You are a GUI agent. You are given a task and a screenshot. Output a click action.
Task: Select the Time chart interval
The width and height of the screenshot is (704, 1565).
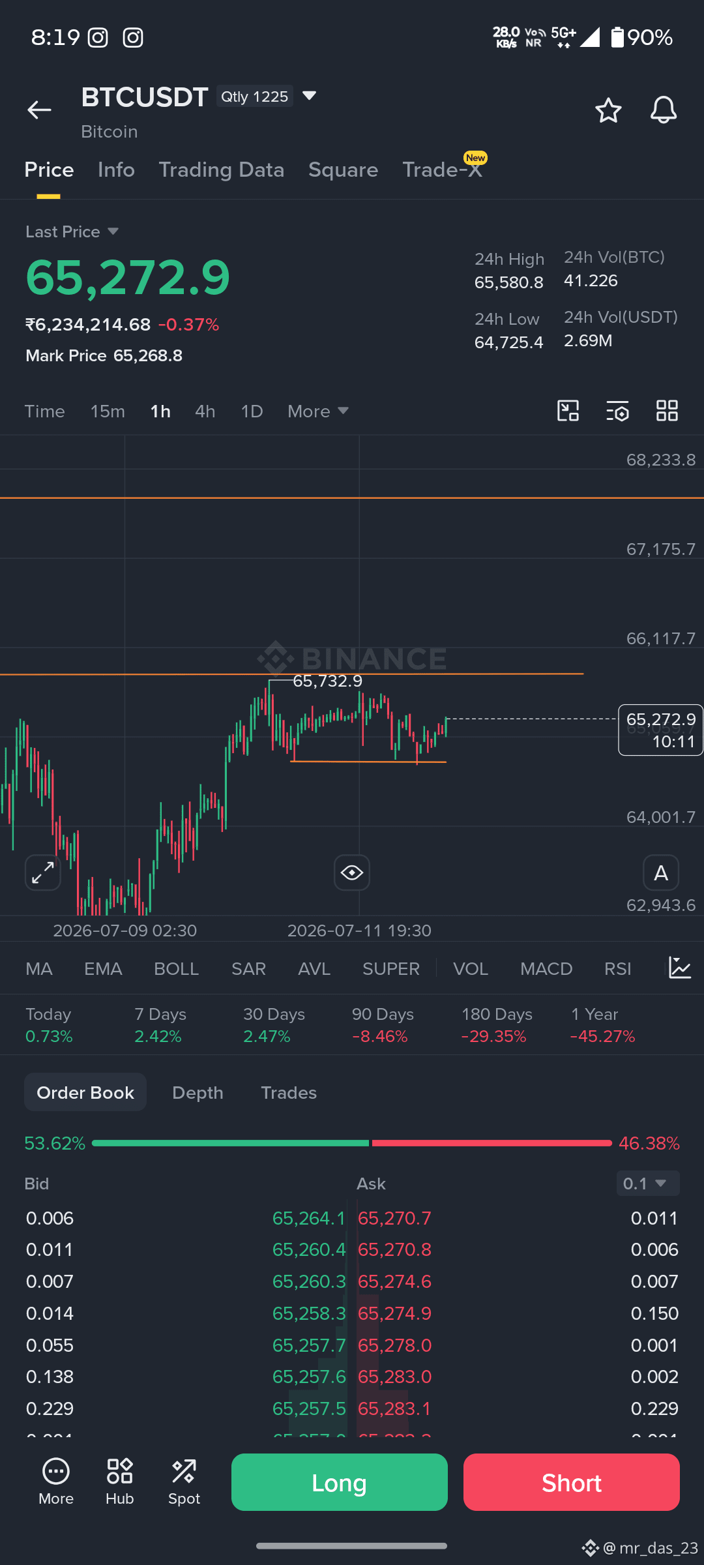pyautogui.click(x=44, y=411)
